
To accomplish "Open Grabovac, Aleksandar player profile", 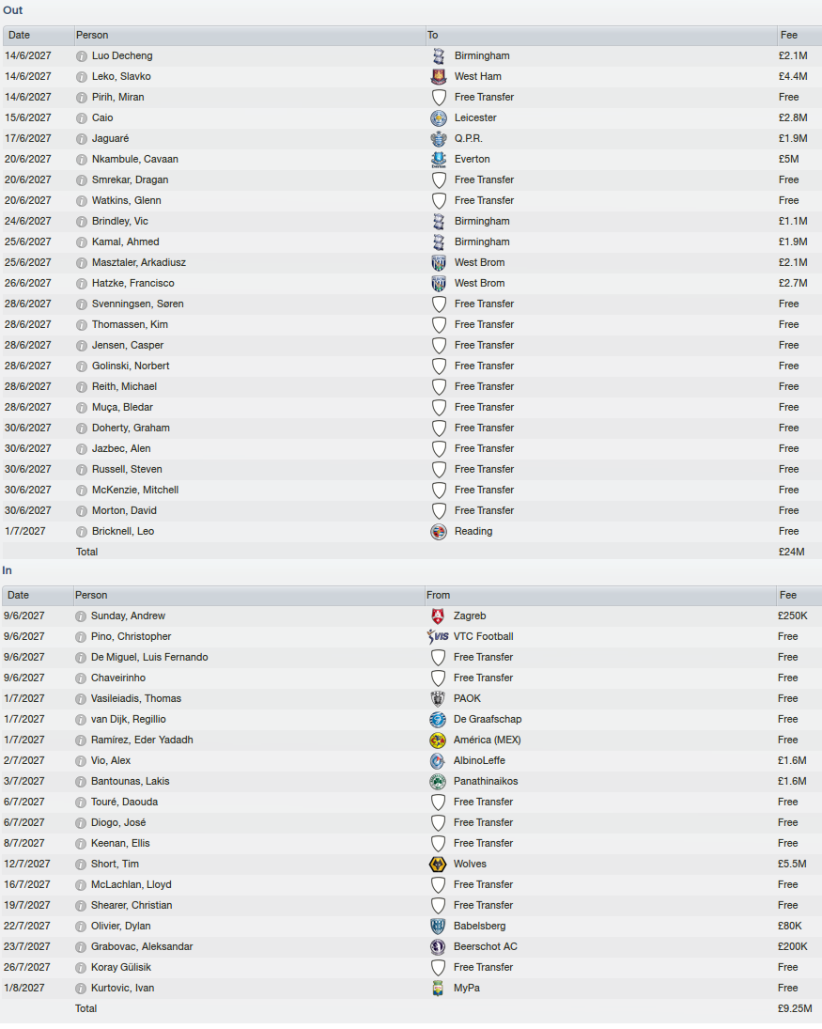I will 142,947.
